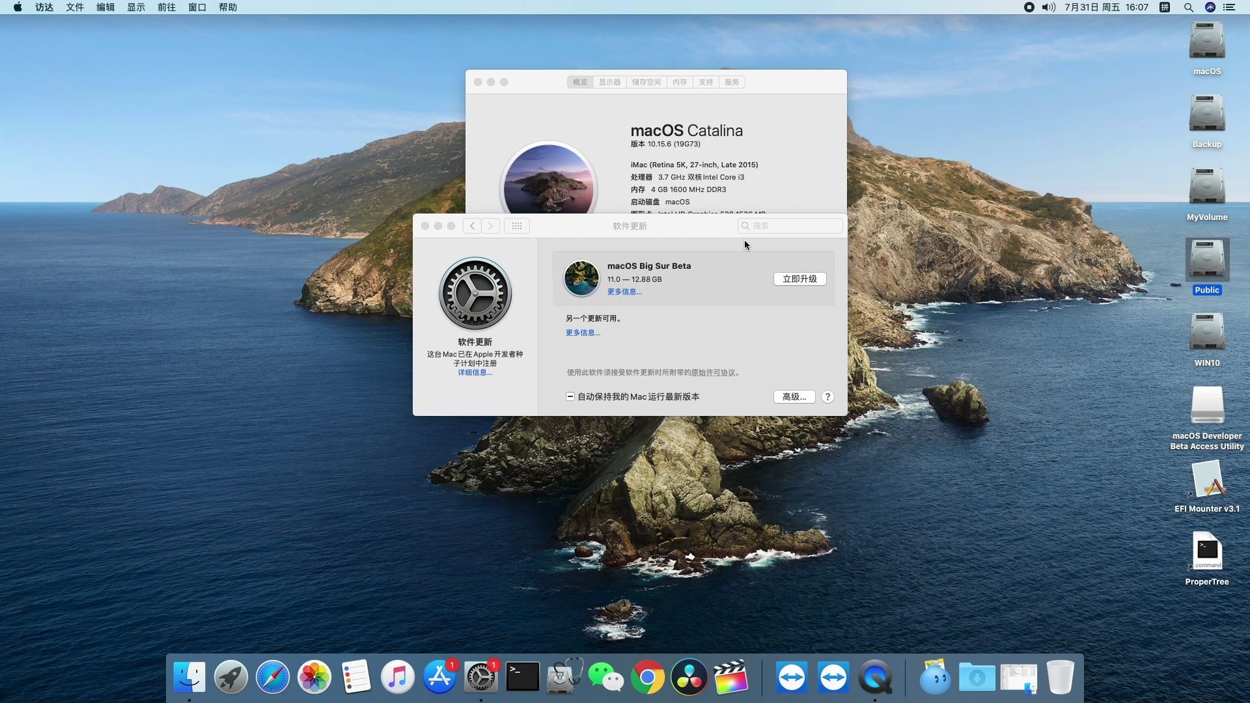This screenshot has width=1250, height=703.
Task: Click the screen recording stop icon
Action: [1029, 7]
